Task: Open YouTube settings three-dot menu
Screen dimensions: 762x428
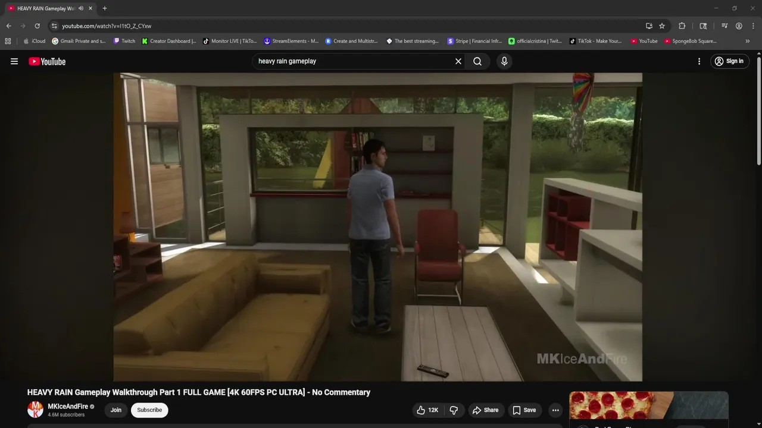Action: click(x=699, y=61)
